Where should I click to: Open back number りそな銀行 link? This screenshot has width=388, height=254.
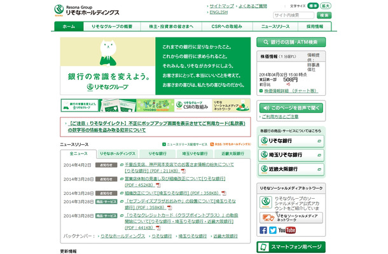tap(162, 236)
